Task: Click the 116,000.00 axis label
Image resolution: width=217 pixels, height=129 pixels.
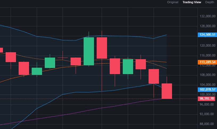Action: coord(207,55)
